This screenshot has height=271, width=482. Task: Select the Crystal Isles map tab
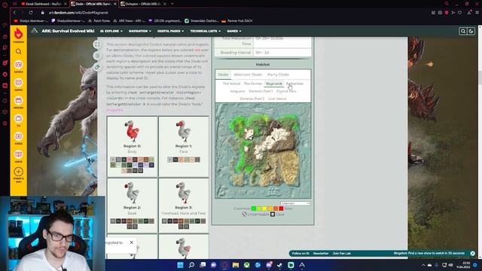pos(286,91)
